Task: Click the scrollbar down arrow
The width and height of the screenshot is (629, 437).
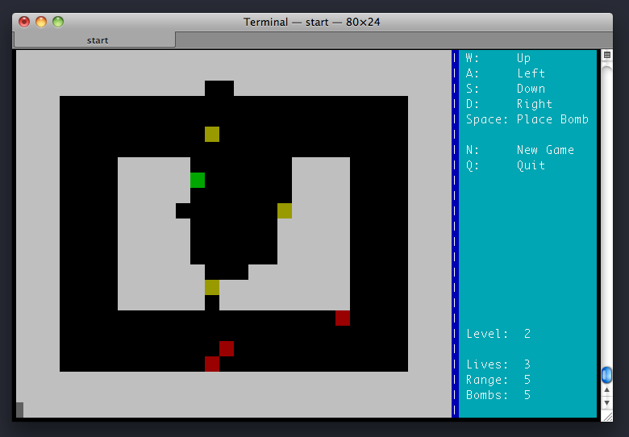Action: tap(607, 401)
